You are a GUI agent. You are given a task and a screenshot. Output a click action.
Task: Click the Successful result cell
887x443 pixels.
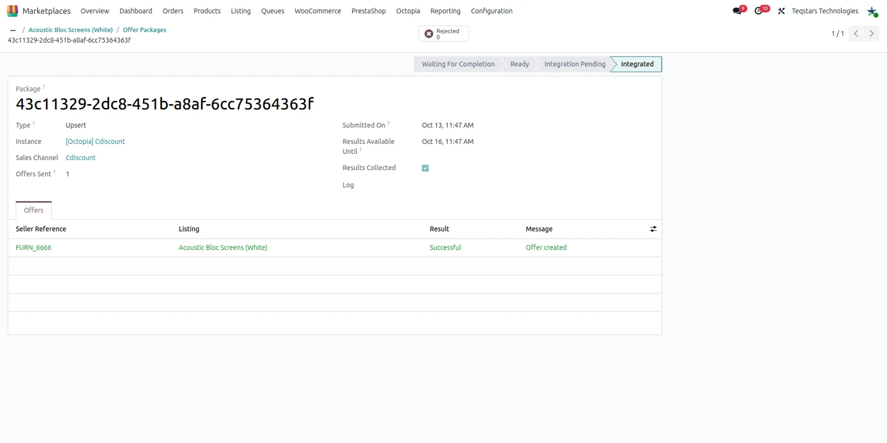point(445,248)
